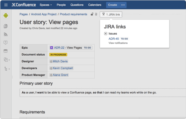This screenshot has height=119, width=186.
Task: Click the TO DO status beside ADR-45
Action: pos(124,39)
